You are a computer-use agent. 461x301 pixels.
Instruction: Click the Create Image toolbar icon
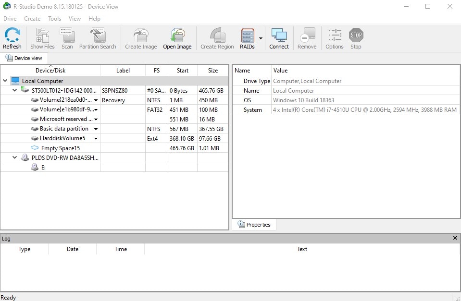141,35
